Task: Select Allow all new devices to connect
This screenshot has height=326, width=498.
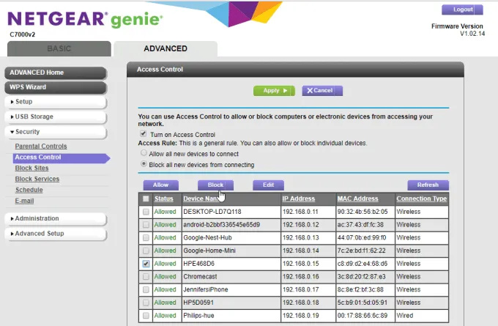Action: pos(144,154)
